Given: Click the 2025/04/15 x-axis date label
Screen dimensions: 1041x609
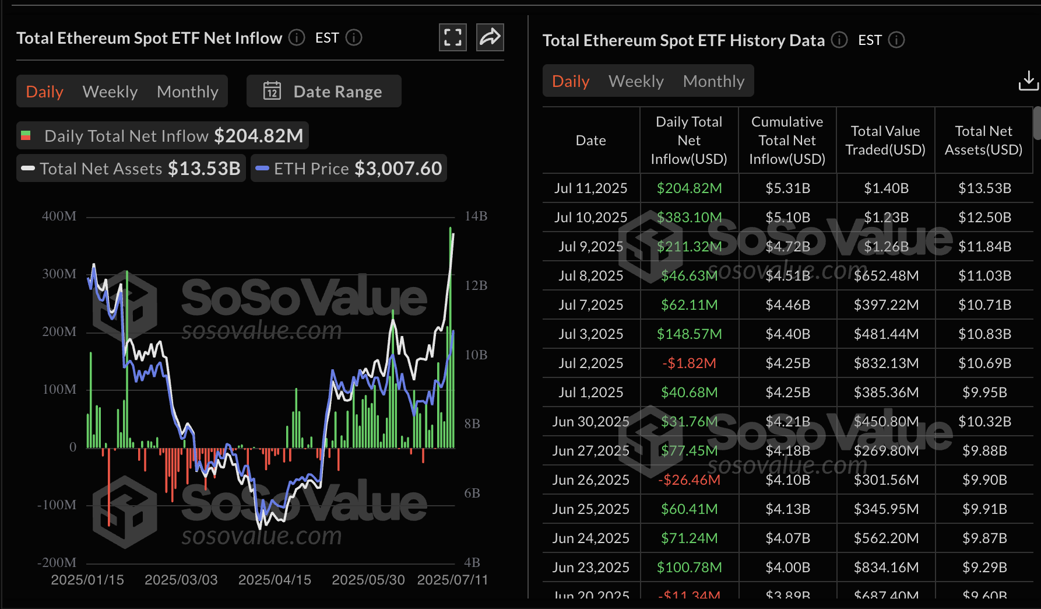Looking at the screenshot, I should [275, 580].
